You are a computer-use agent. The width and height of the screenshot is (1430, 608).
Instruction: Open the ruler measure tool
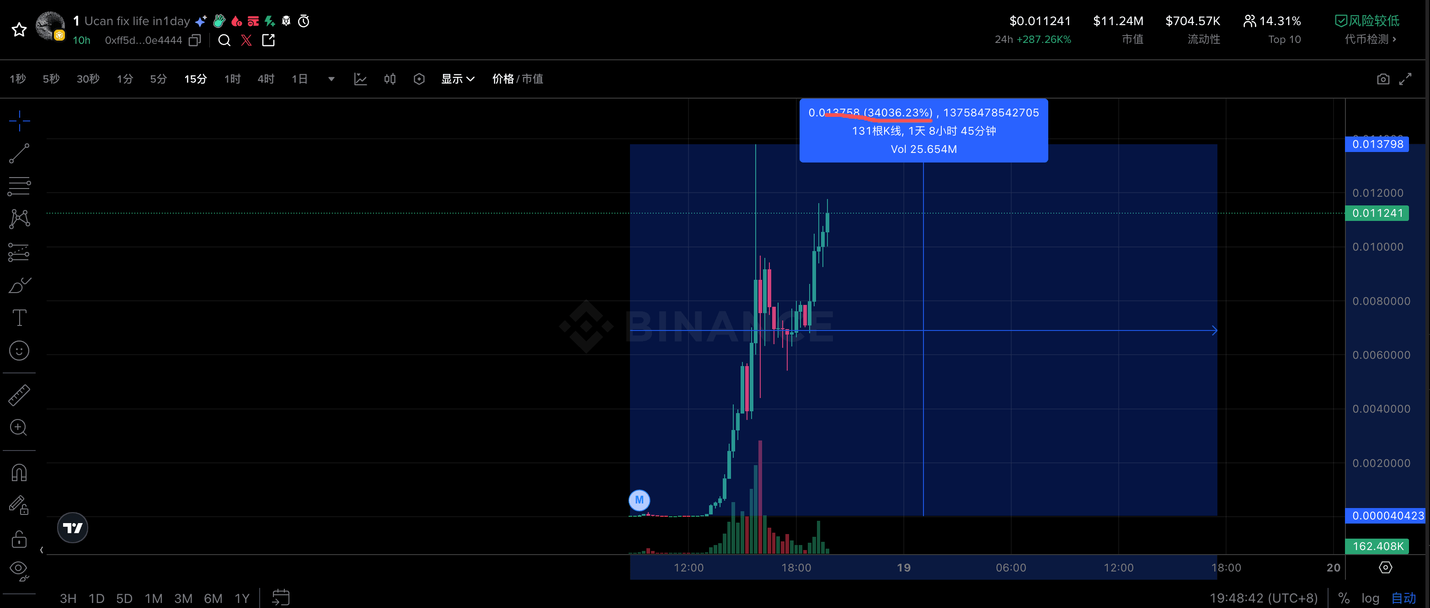19,395
